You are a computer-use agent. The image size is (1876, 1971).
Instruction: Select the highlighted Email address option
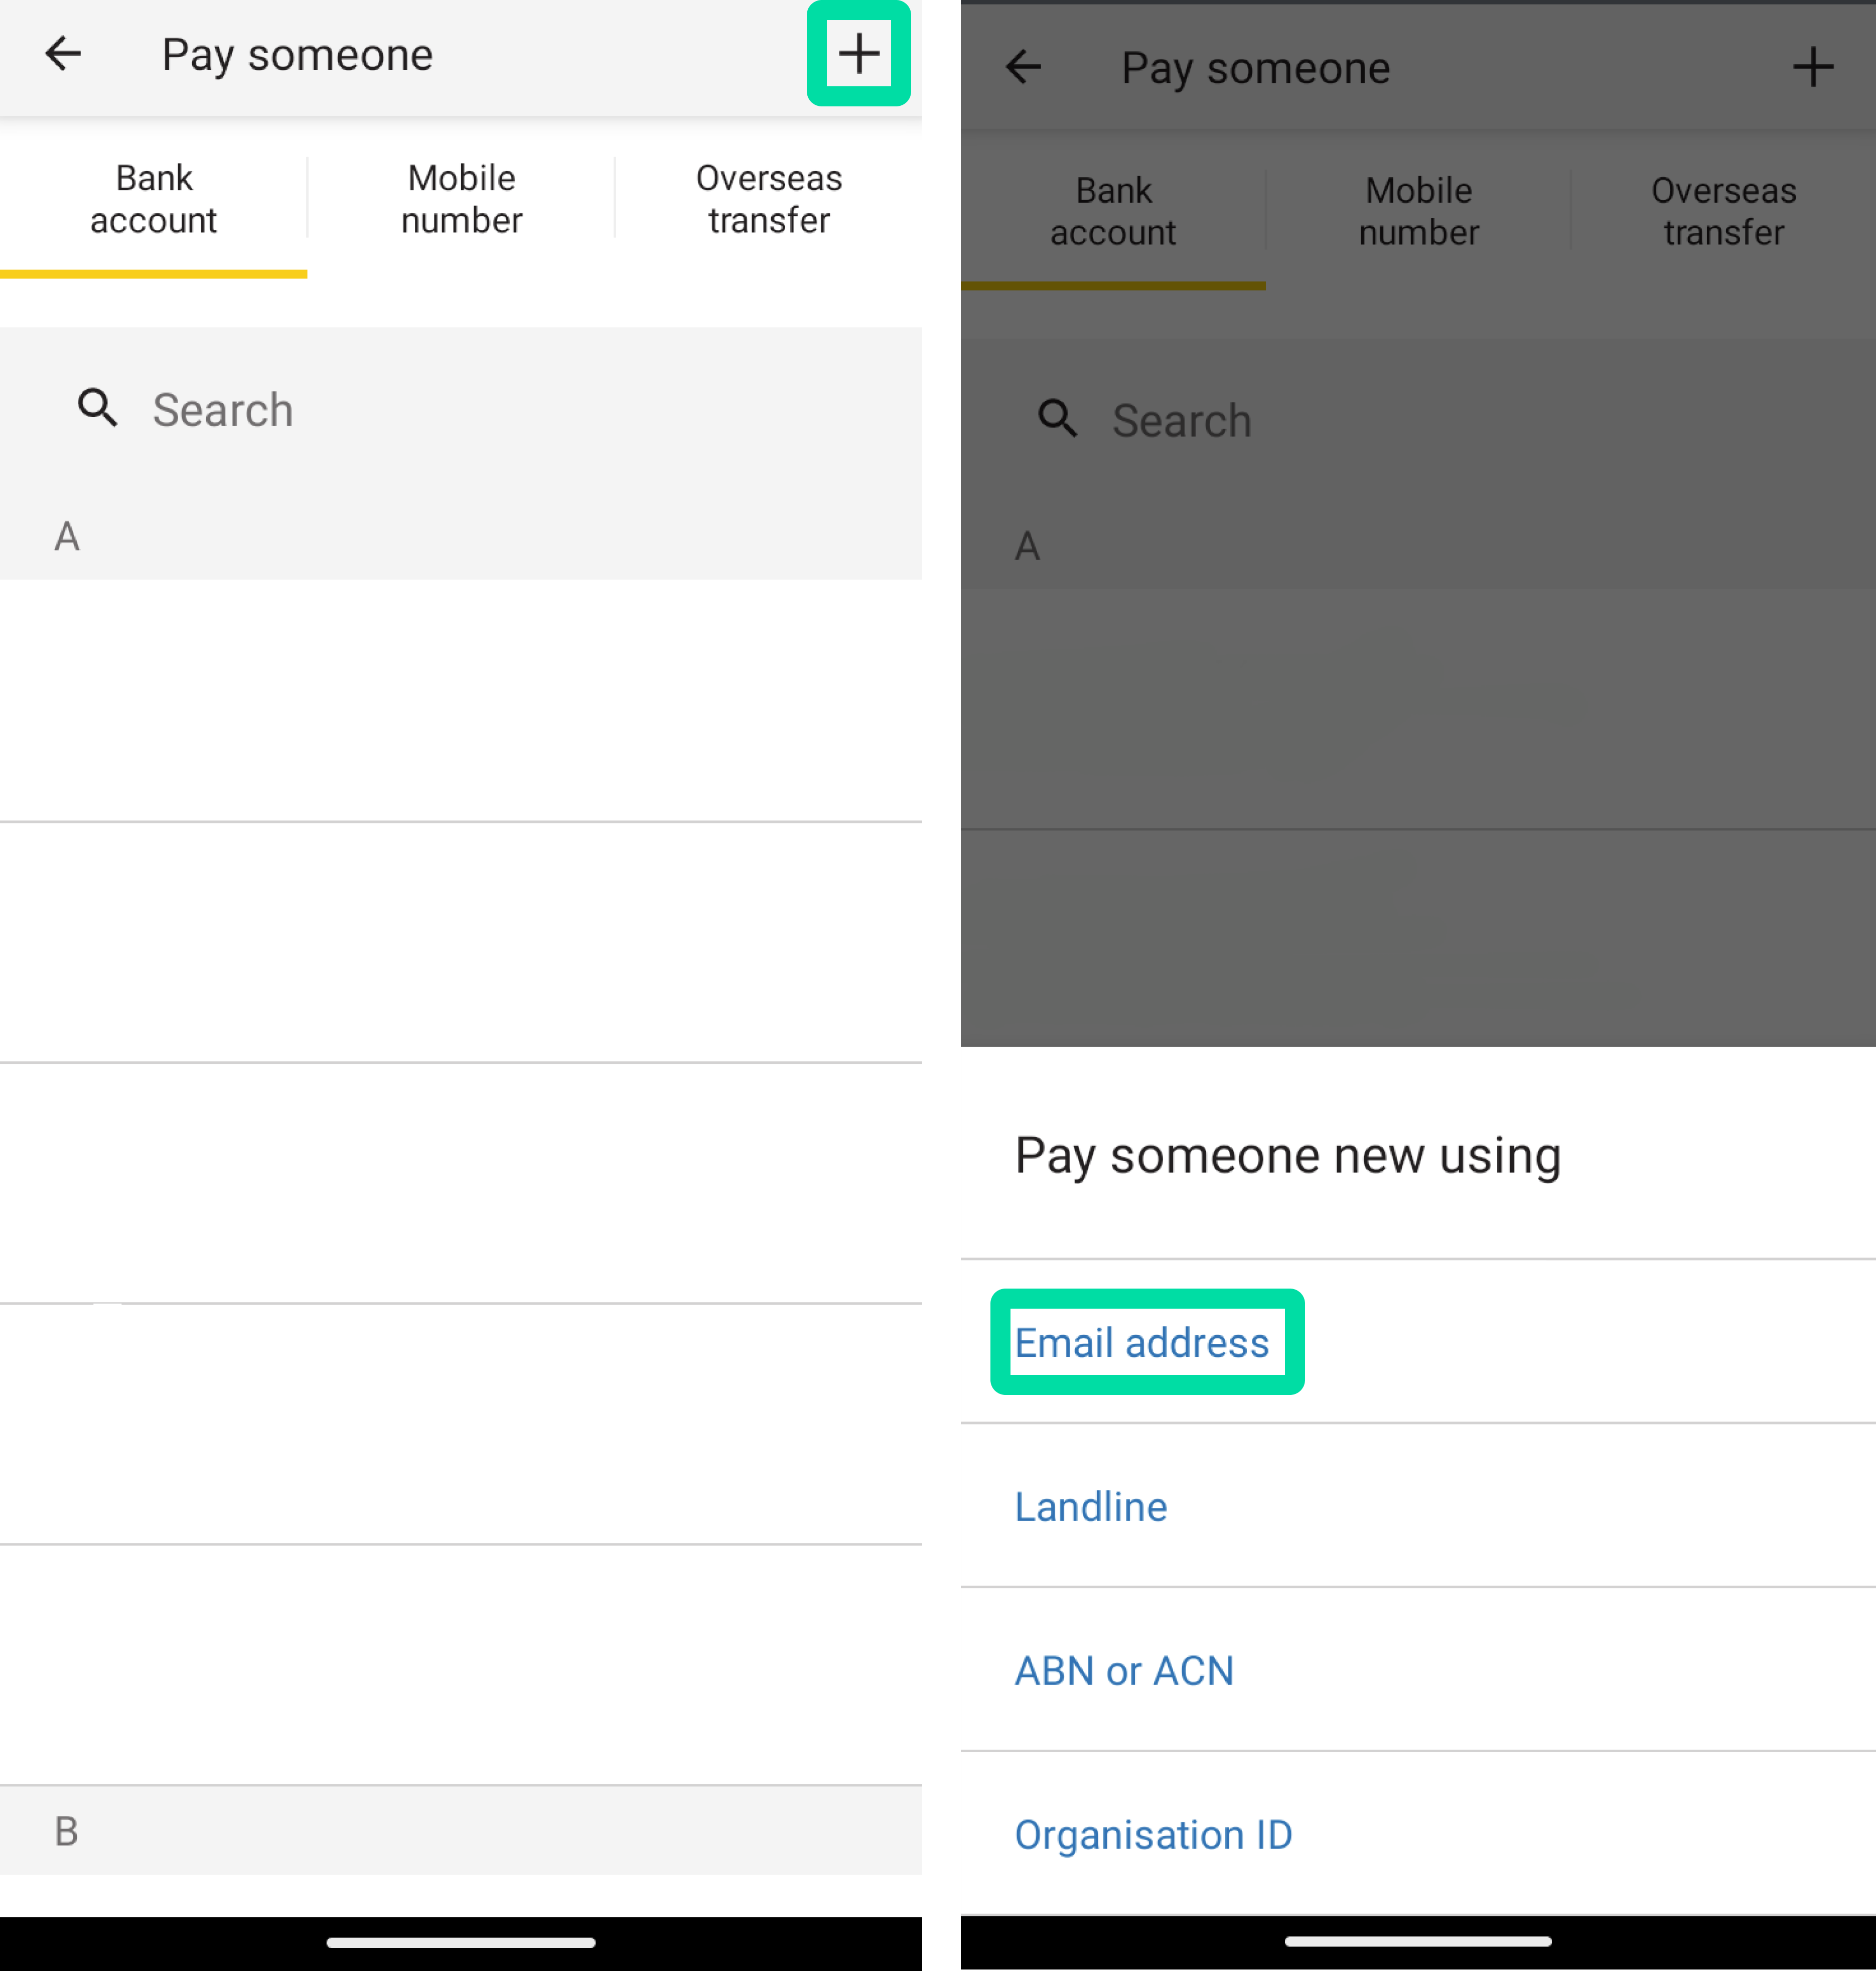coord(1143,1343)
